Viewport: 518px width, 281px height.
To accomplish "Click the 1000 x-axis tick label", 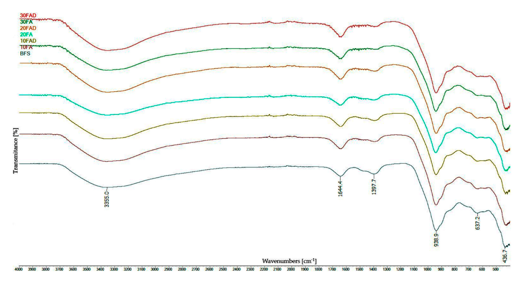I will 427,270.
